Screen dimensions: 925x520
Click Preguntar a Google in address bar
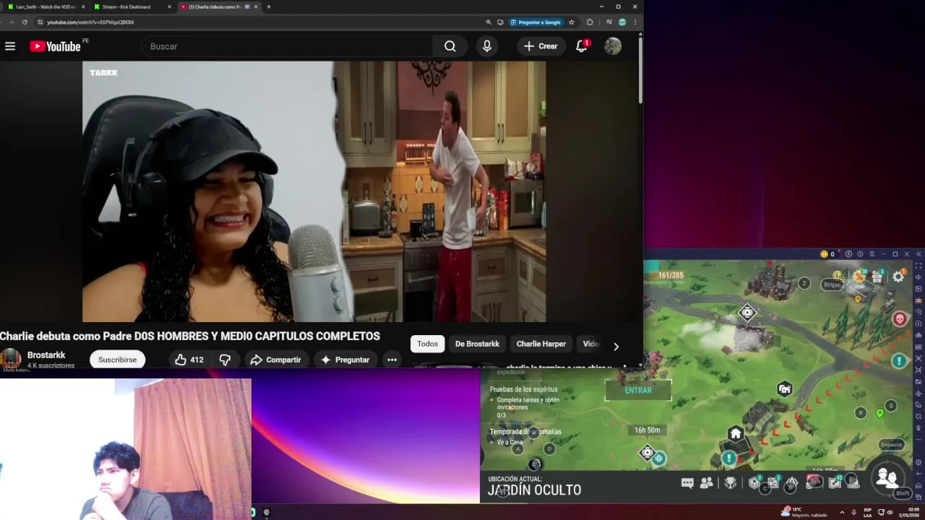535,22
